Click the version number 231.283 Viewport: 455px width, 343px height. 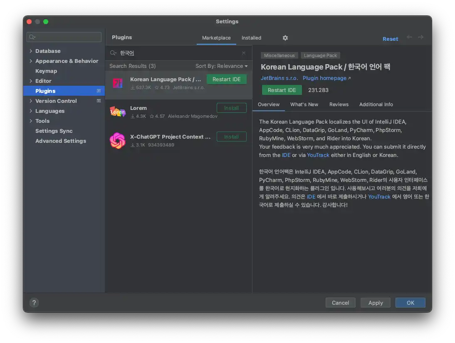click(x=318, y=90)
